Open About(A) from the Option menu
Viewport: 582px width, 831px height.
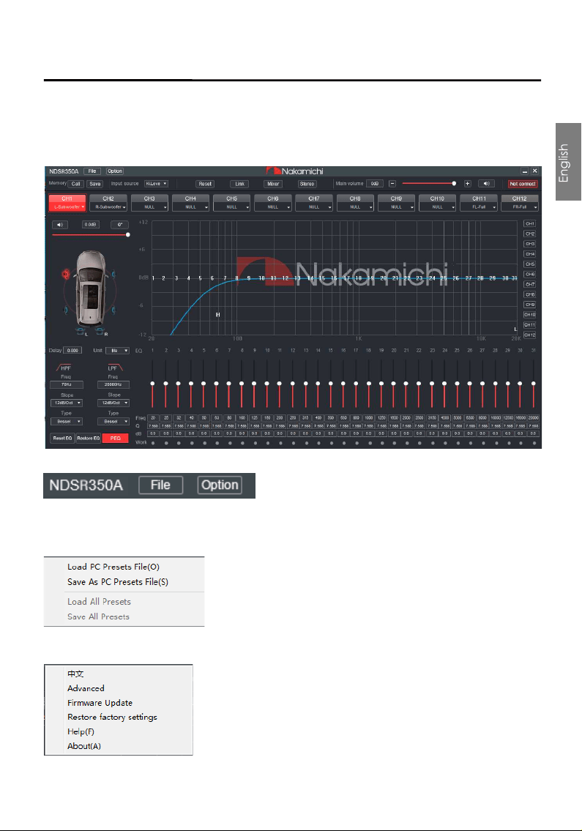coord(83,745)
